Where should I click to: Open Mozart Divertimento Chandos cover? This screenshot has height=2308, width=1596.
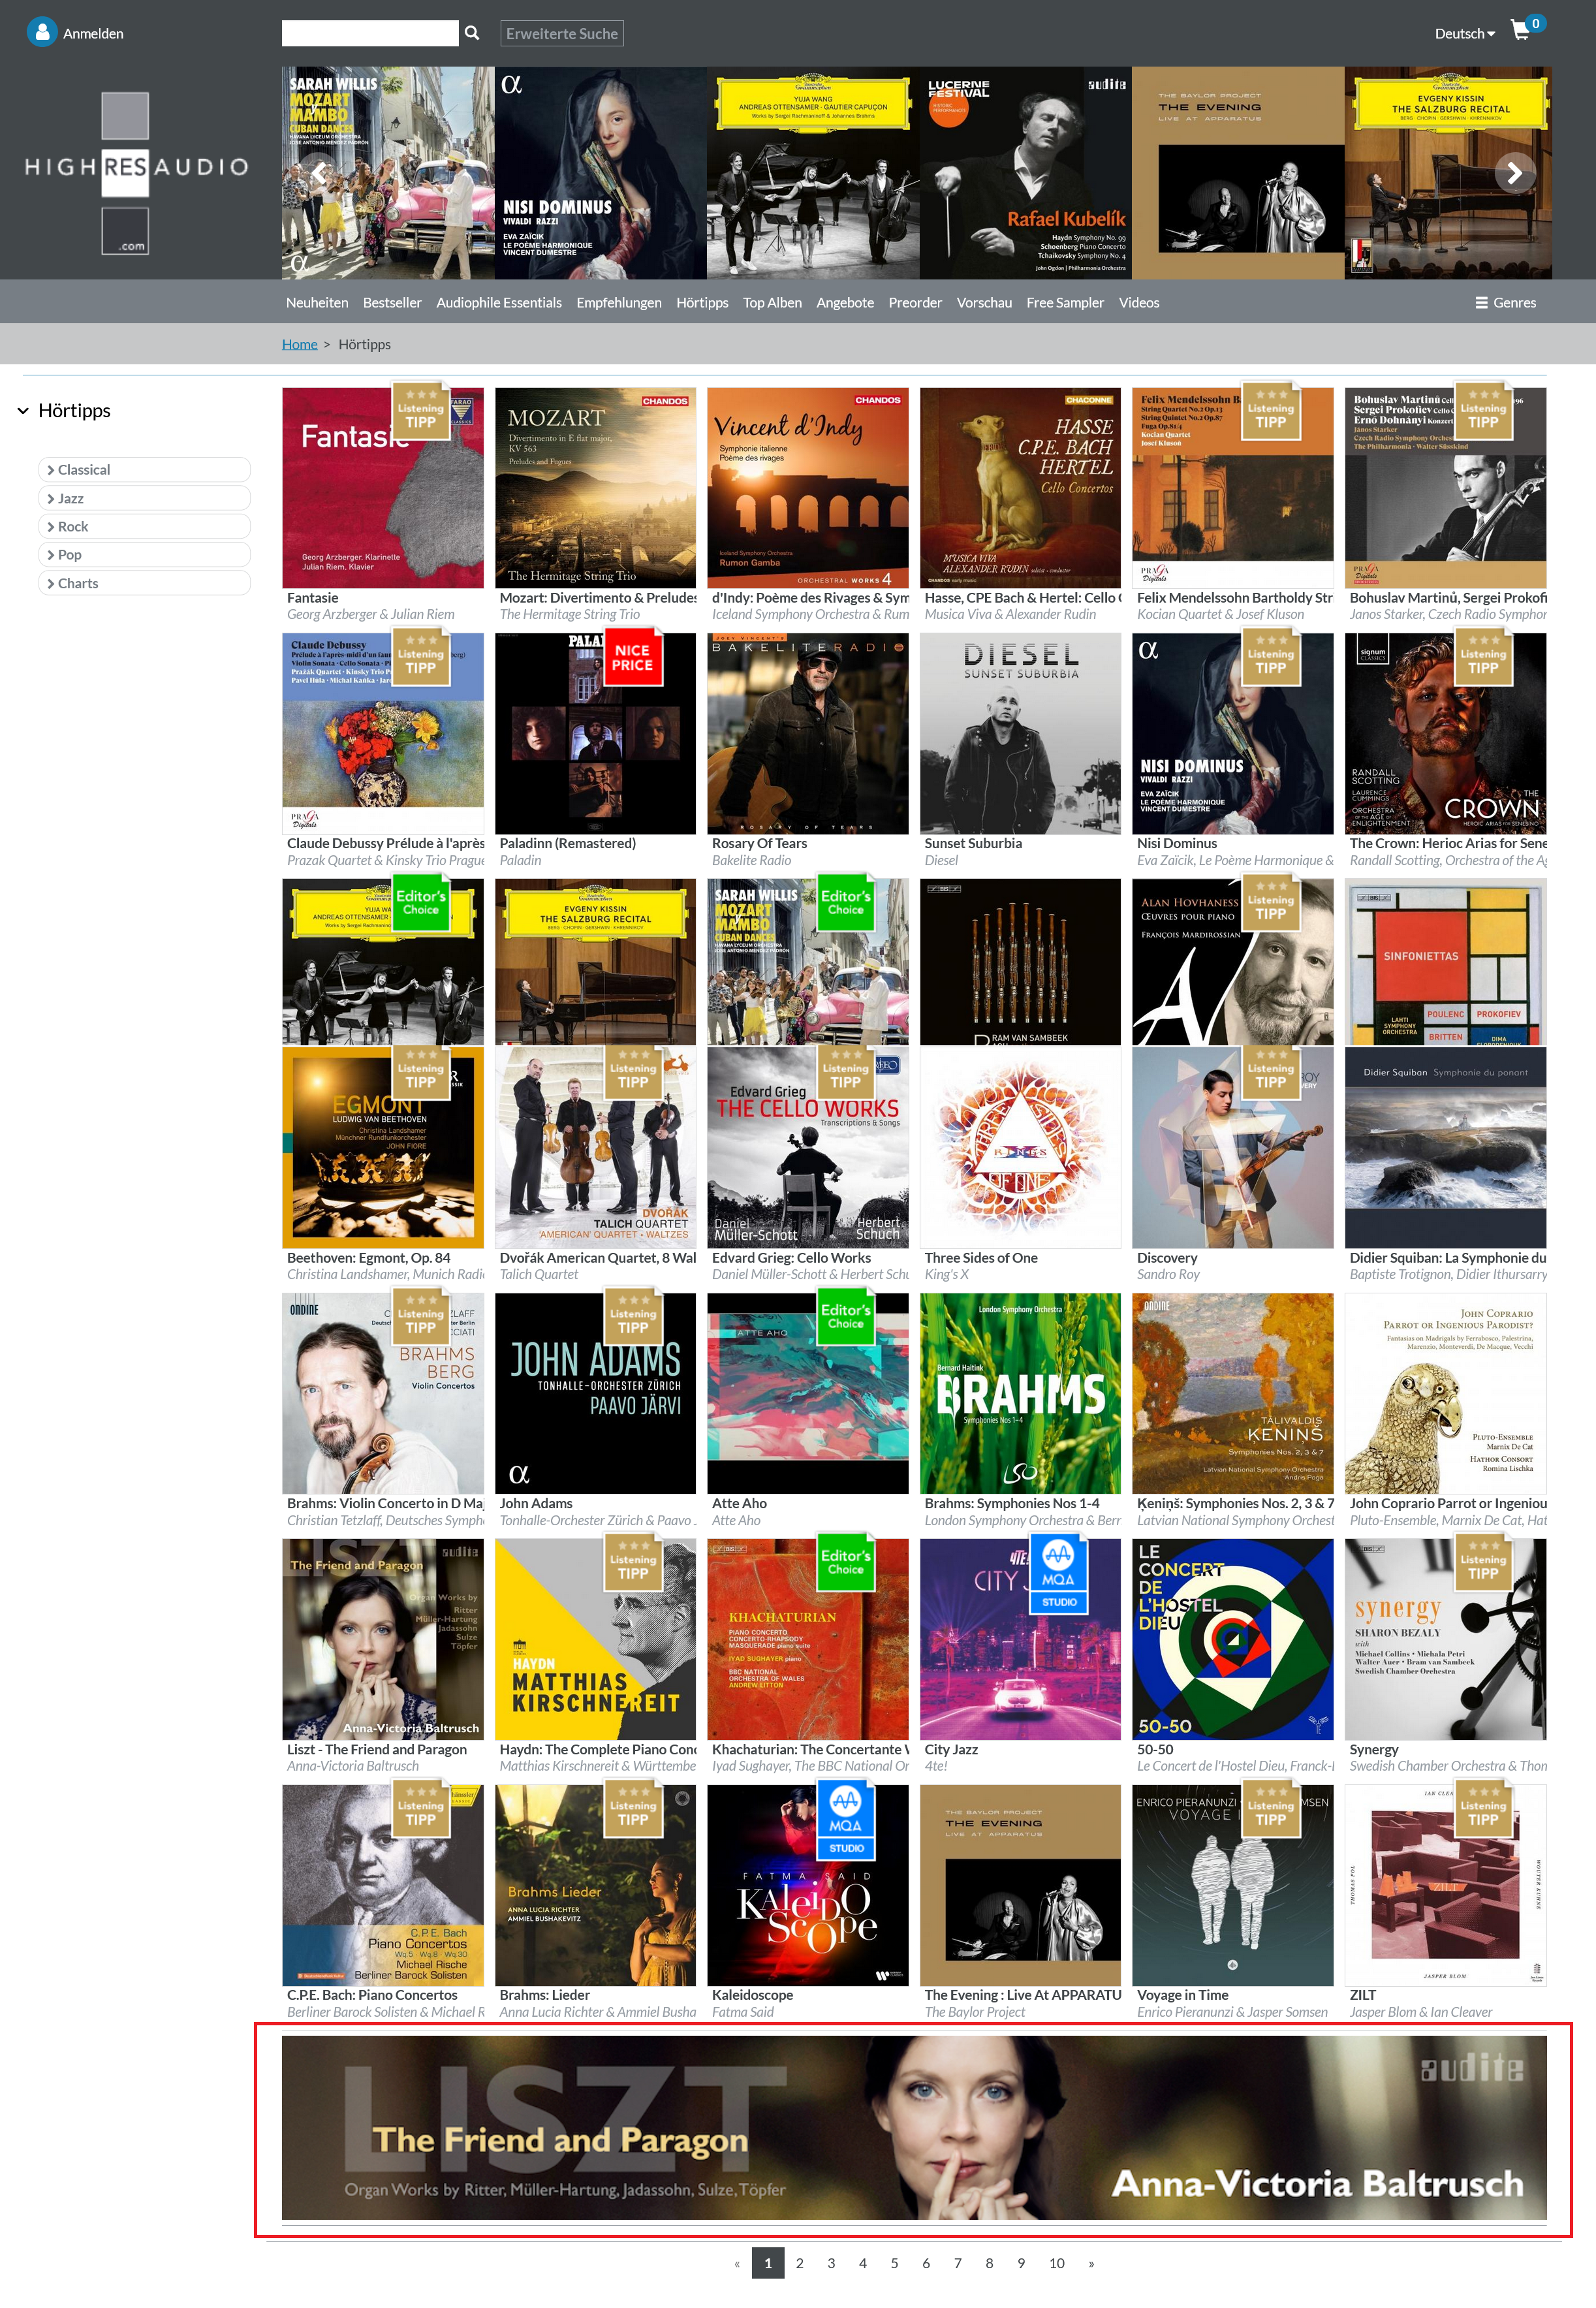[596, 488]
